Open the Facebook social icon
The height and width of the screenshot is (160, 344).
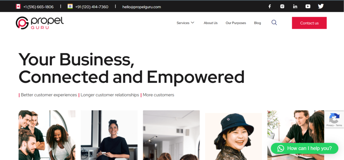coord(270,6)
